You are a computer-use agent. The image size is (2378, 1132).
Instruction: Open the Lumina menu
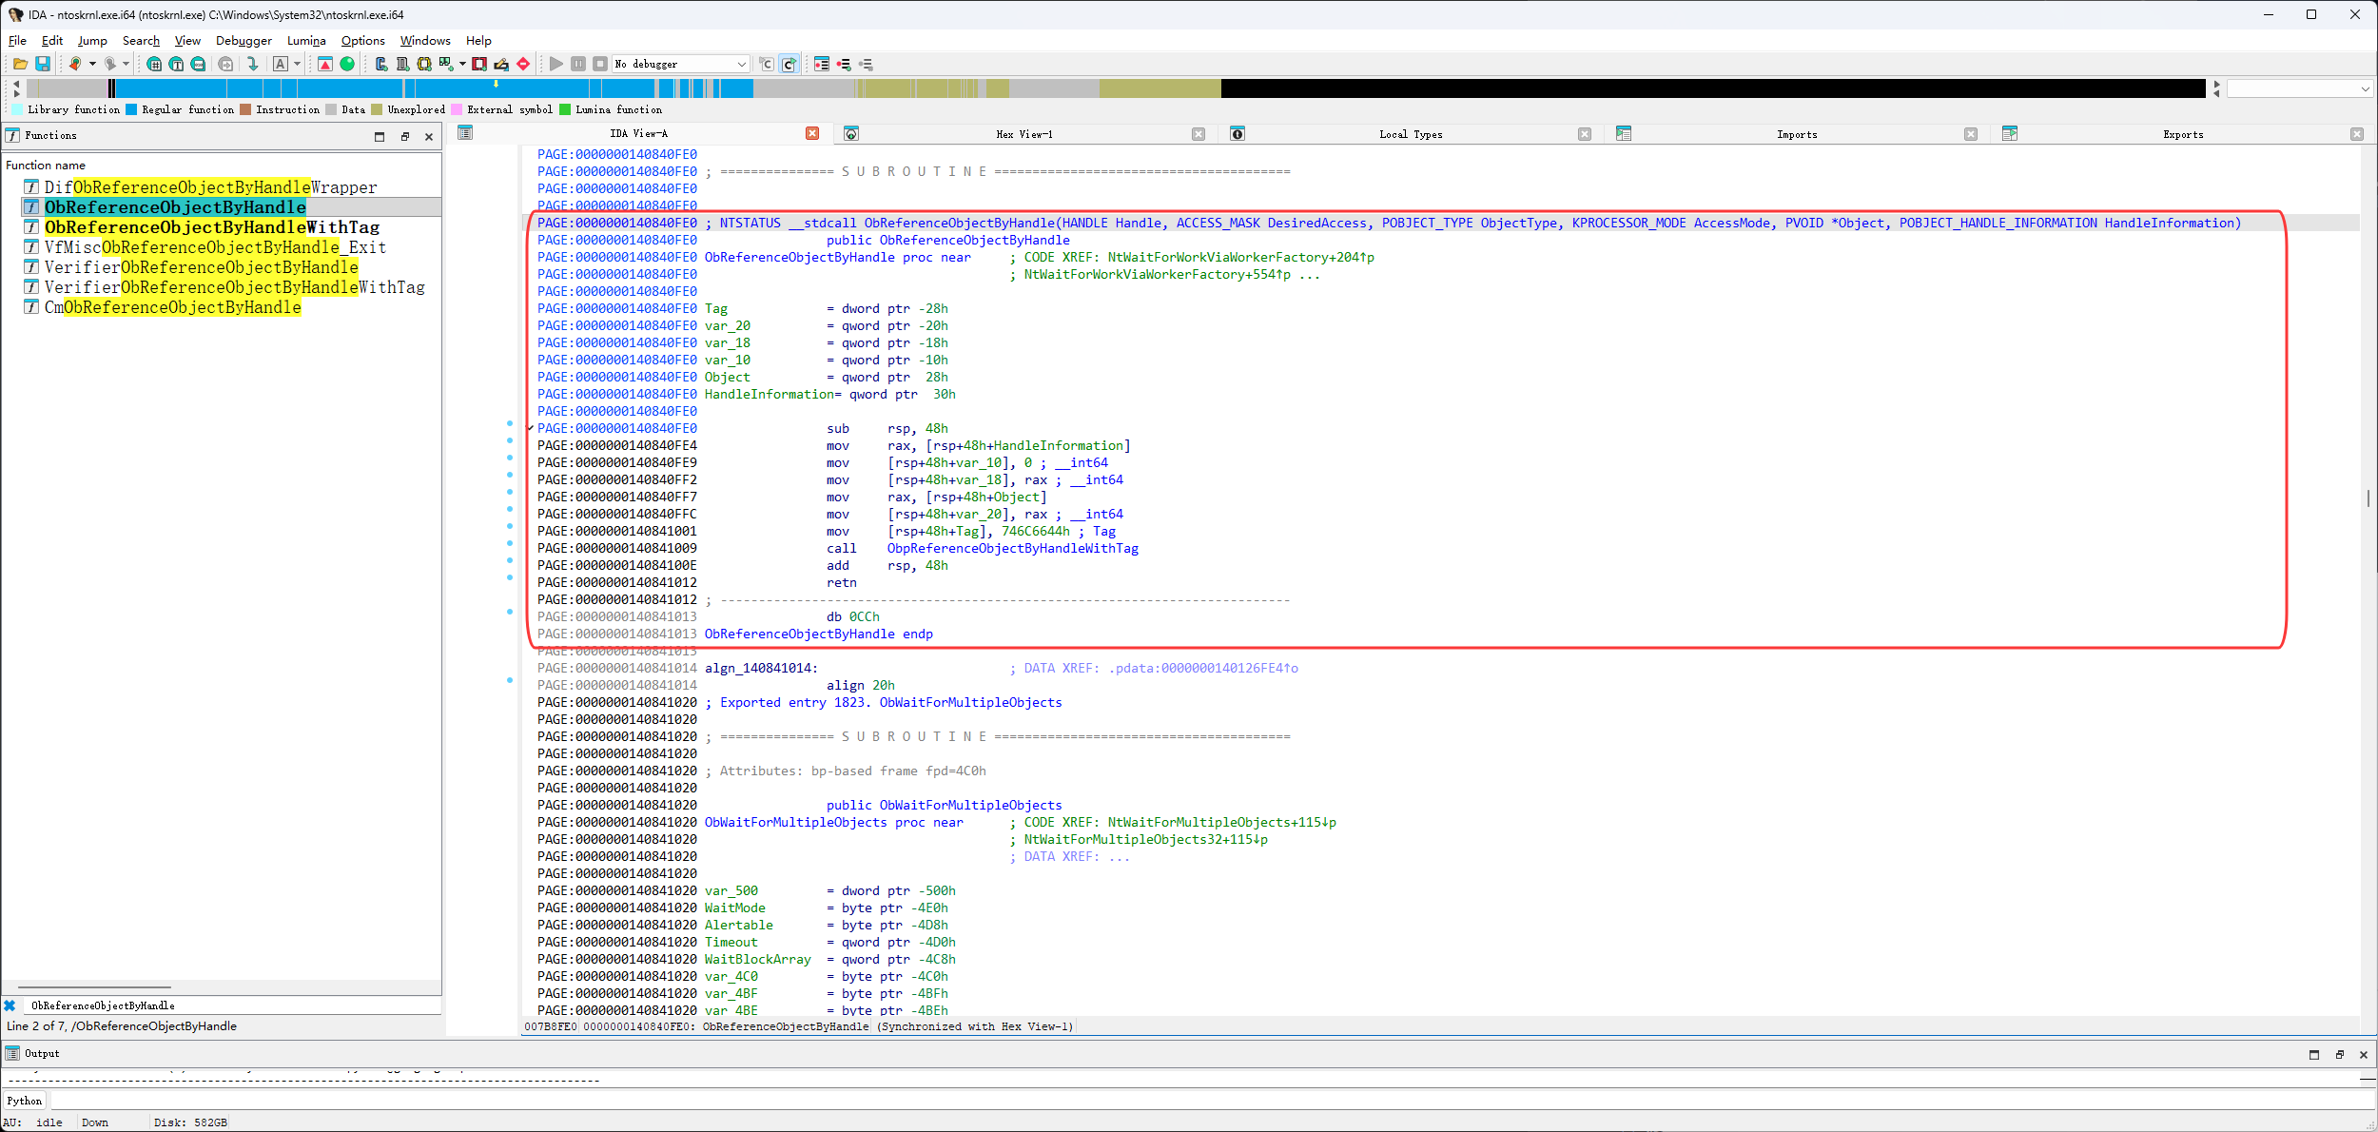coord(306,40)
